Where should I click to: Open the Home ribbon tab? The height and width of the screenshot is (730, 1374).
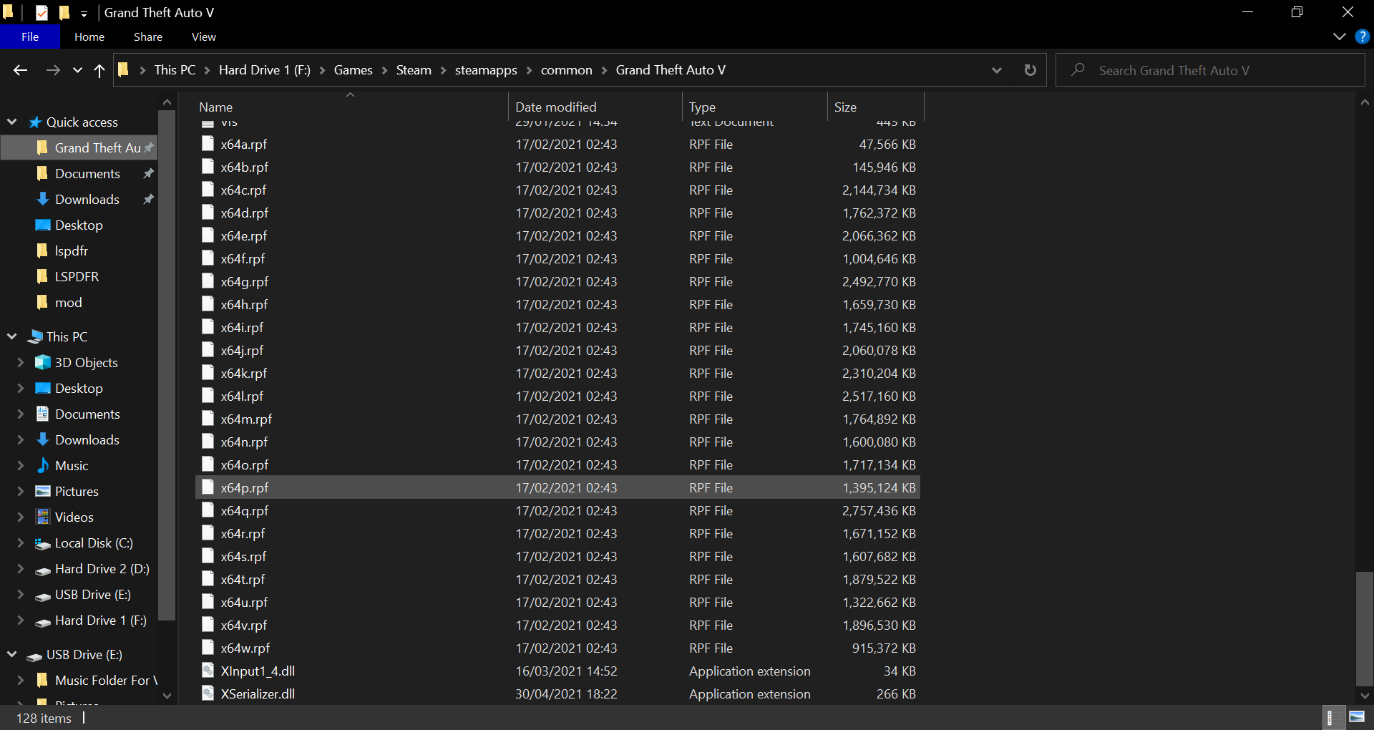coord(89,36)
